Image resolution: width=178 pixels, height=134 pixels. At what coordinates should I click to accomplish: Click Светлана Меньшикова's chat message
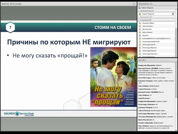click(156, 117)
